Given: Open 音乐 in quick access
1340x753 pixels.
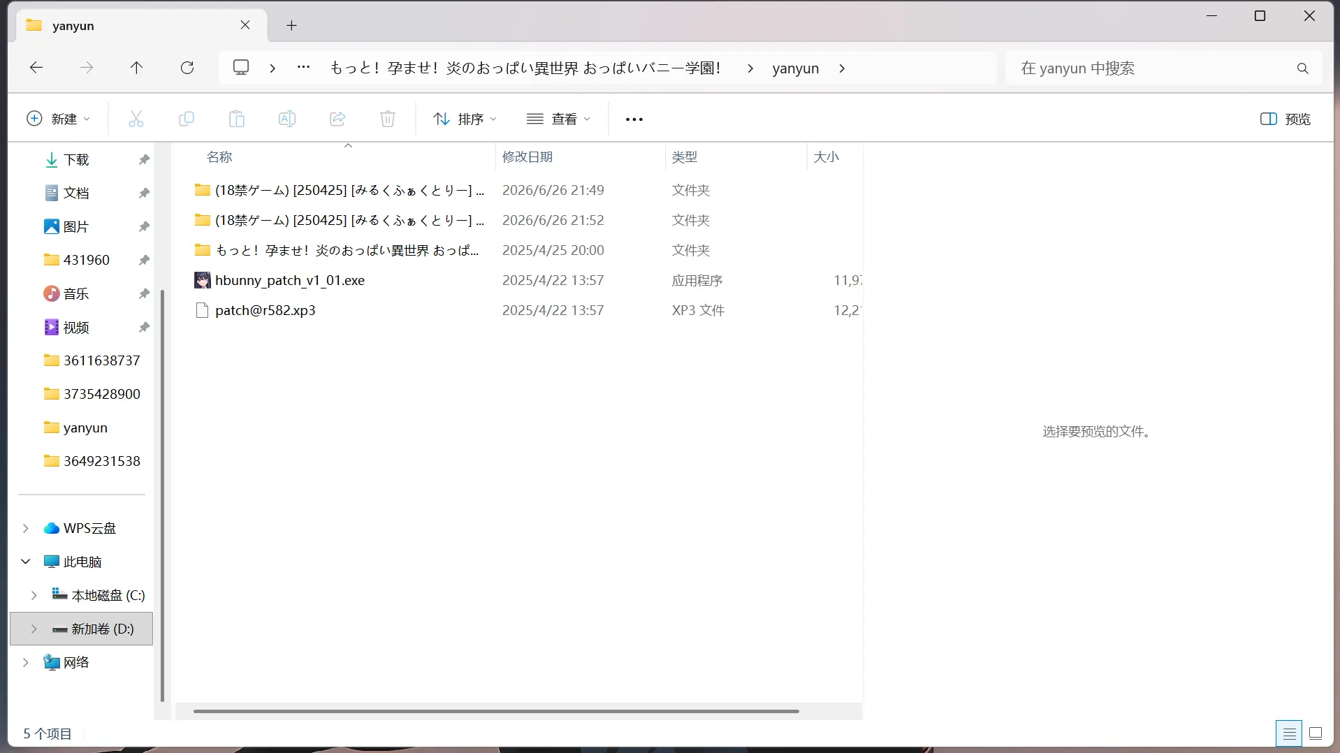Looking at the screenshot, I should coord(76,294).
